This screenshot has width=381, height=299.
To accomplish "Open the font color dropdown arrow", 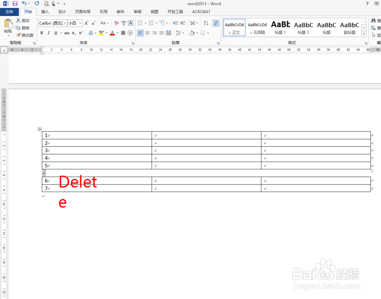I will coord(118,33).
